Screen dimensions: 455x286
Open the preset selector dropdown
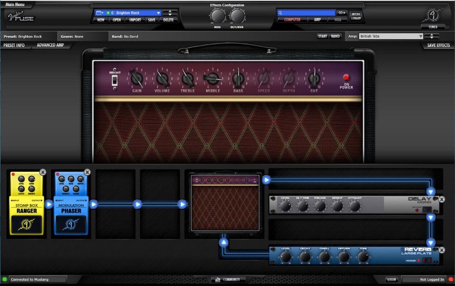pyautogui.click(x=158, y=13)
